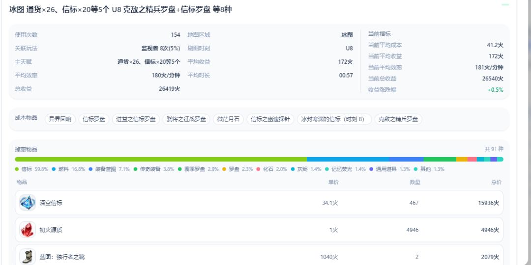531x265 pixels.
Task: Click the 罗盘 2.3% legend entry
Action: coord(237,169)
